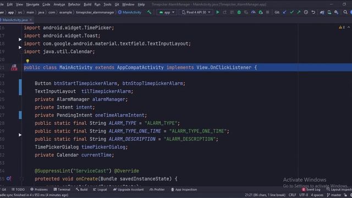352x198 pixels.
Task: Expand the next highlighted problem chevron
Action: (349, 28)
